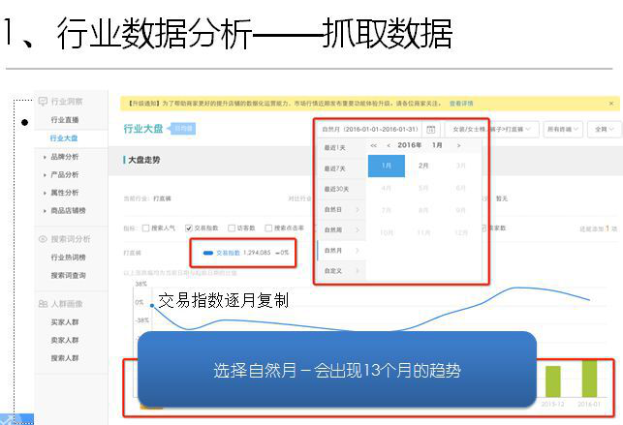Image resolution: width=623 pixels, height=425 pixels.
Task: Pick 2月 in the month grid
Action: pos(422,166)
